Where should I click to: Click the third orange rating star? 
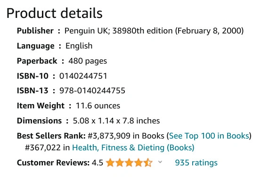click(129, 163)
